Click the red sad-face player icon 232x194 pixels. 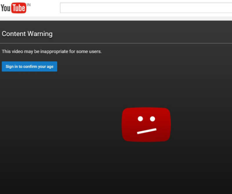click(x=146, y=124)
